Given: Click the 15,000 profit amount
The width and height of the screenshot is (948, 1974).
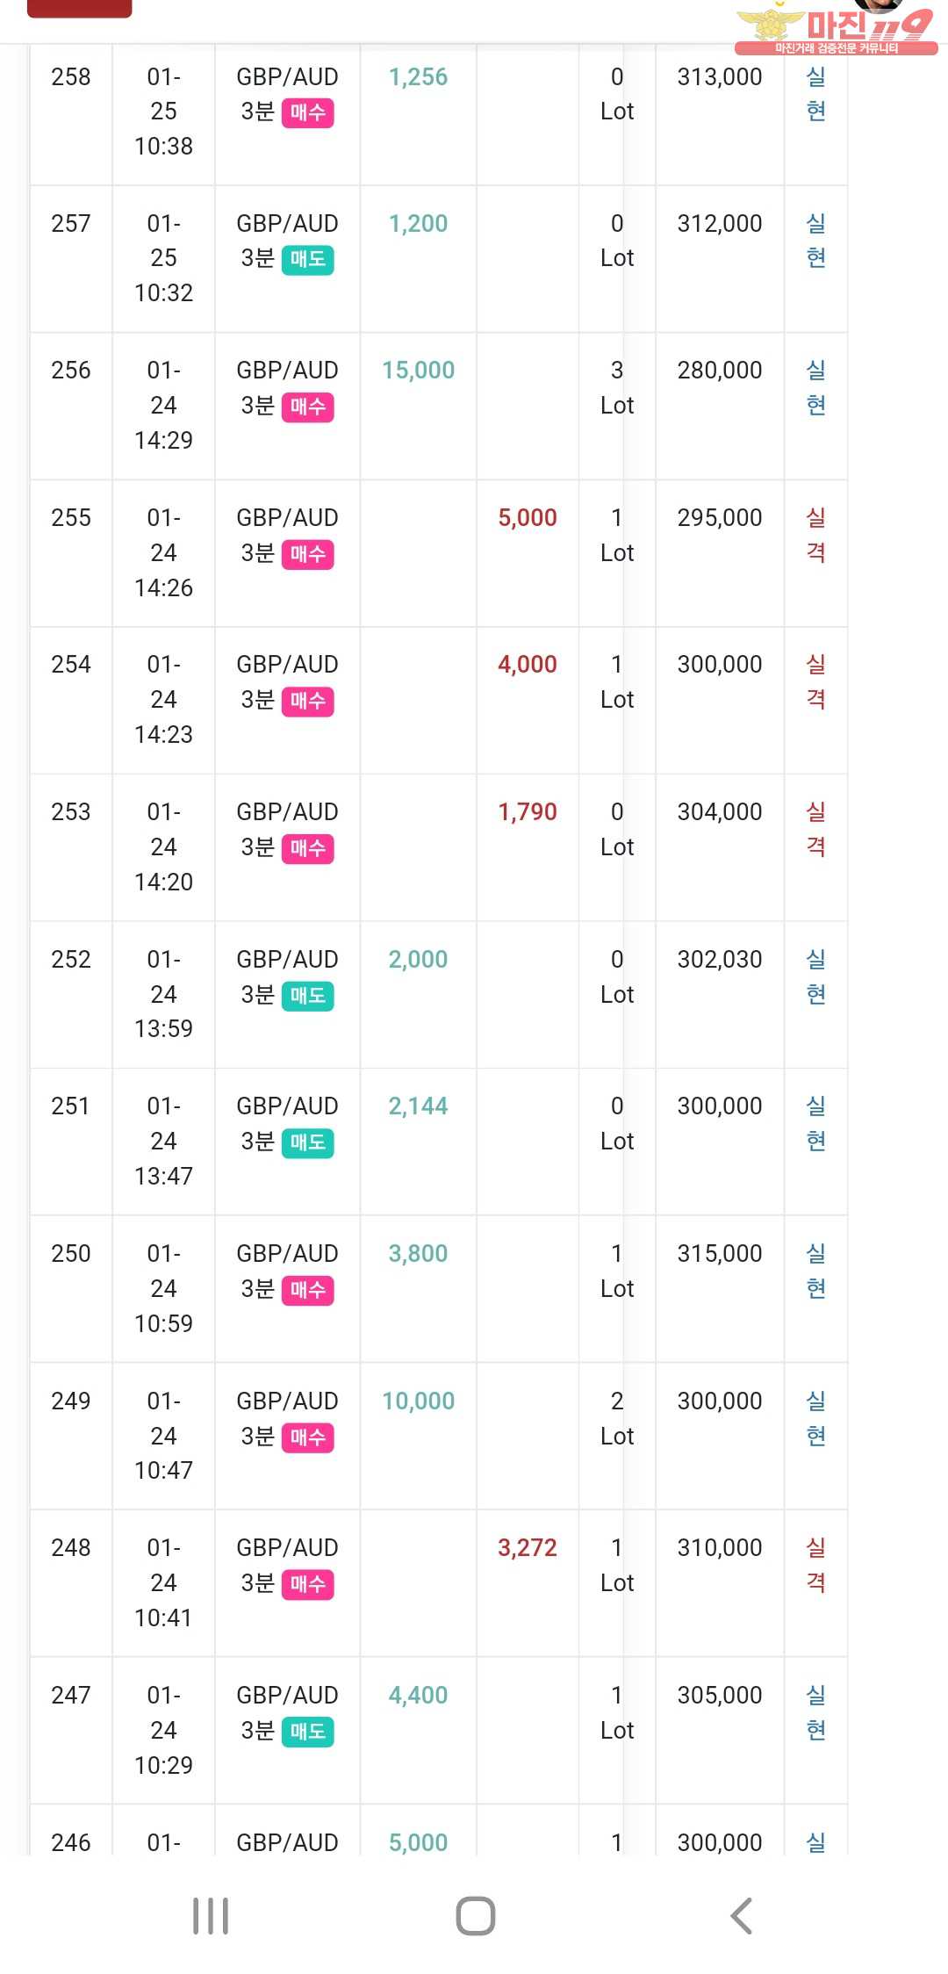Looking at the screenshot, I should pyautogui.click(x=418, y=371).
